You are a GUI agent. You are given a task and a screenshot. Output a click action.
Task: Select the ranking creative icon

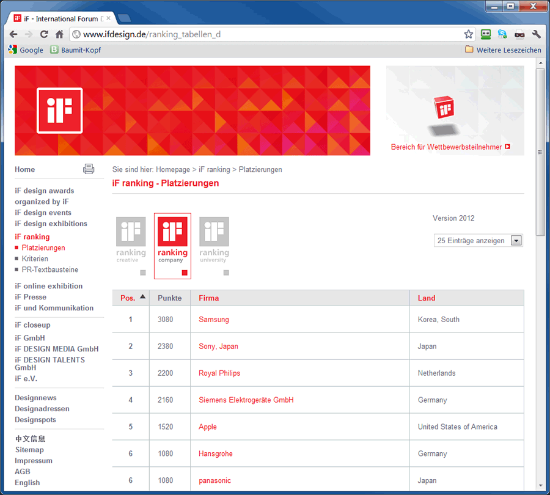[x=131, y=240]
